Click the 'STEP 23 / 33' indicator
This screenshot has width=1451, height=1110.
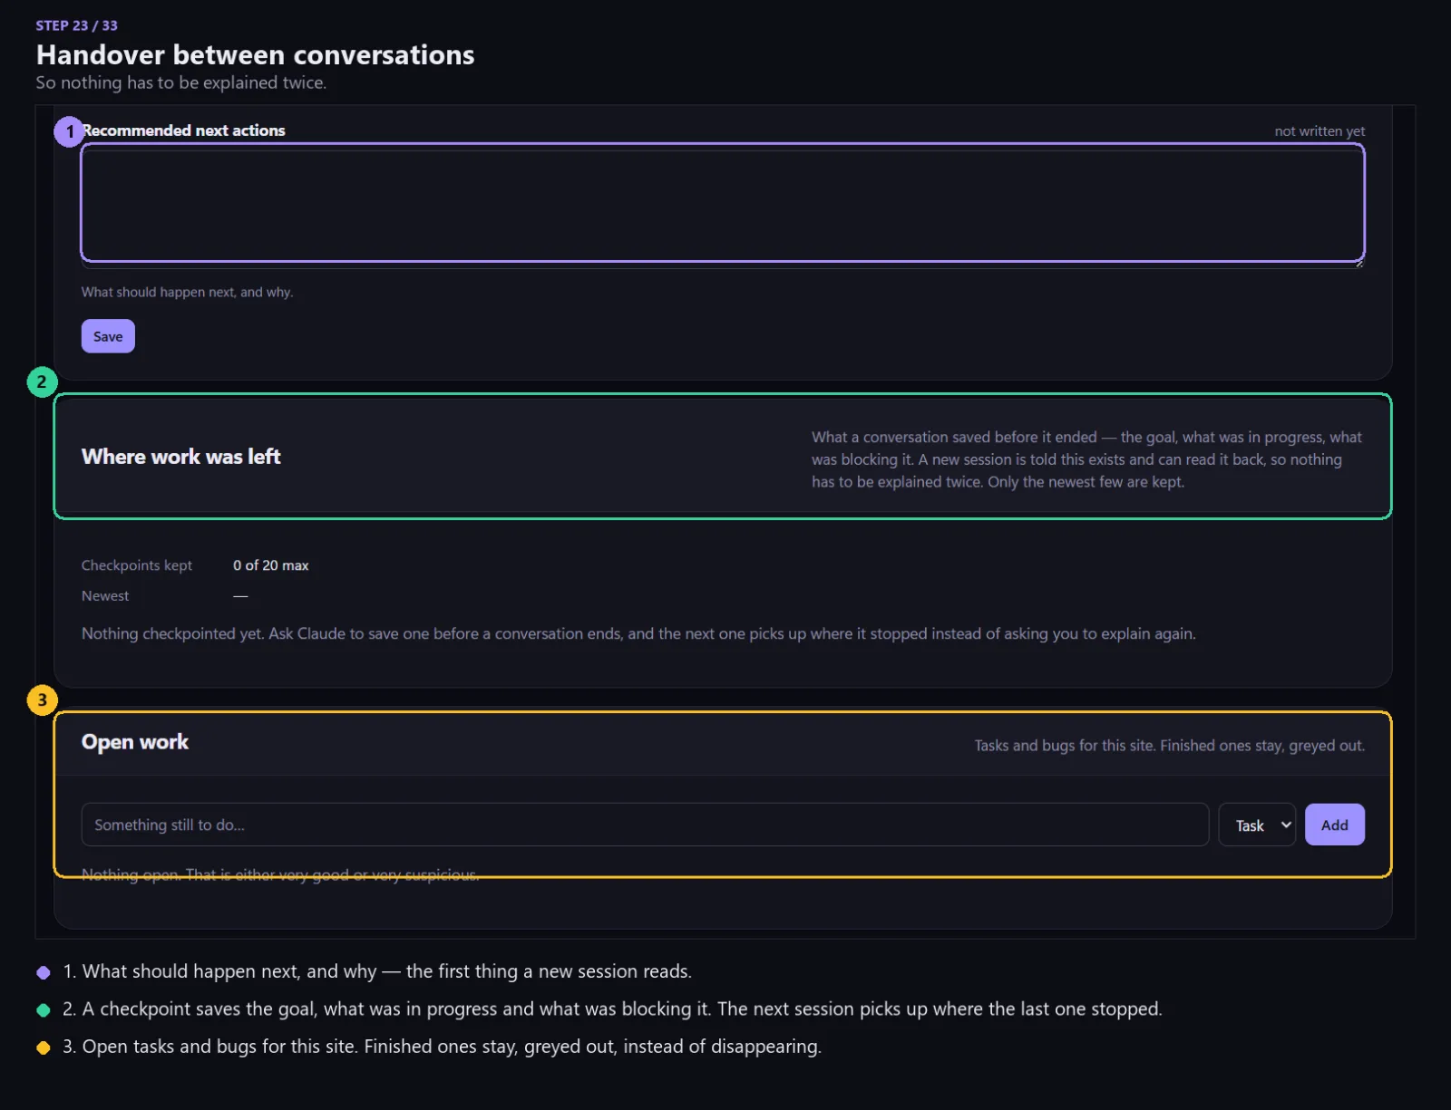click(x=77, y=25)
